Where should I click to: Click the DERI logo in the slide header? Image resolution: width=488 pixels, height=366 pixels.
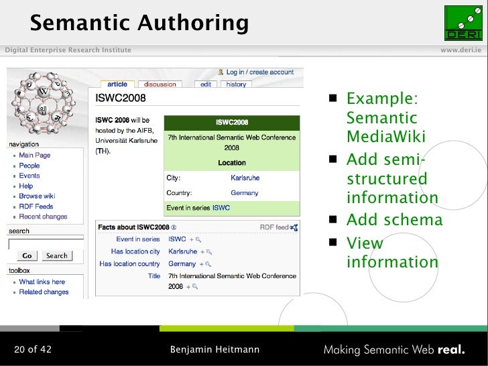click(x=463, y=23)
